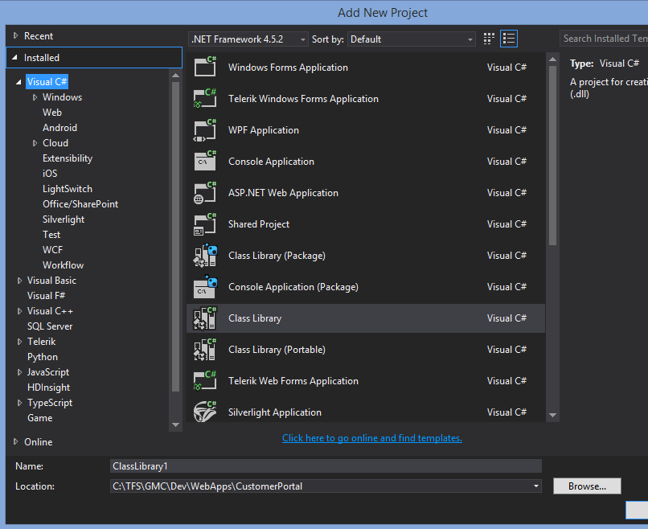Viewport: 648px width, 529px height.
Task: Click template list scroll down arrow
Action: coord(552,415)
